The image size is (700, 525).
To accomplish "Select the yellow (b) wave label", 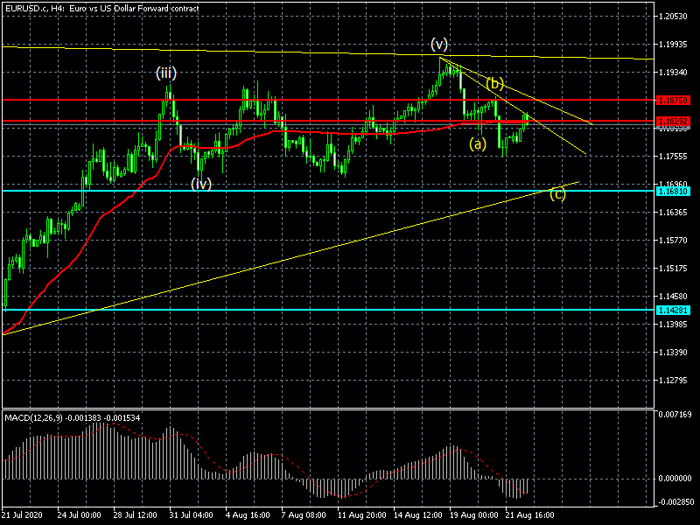I will [x=495, y=84].
